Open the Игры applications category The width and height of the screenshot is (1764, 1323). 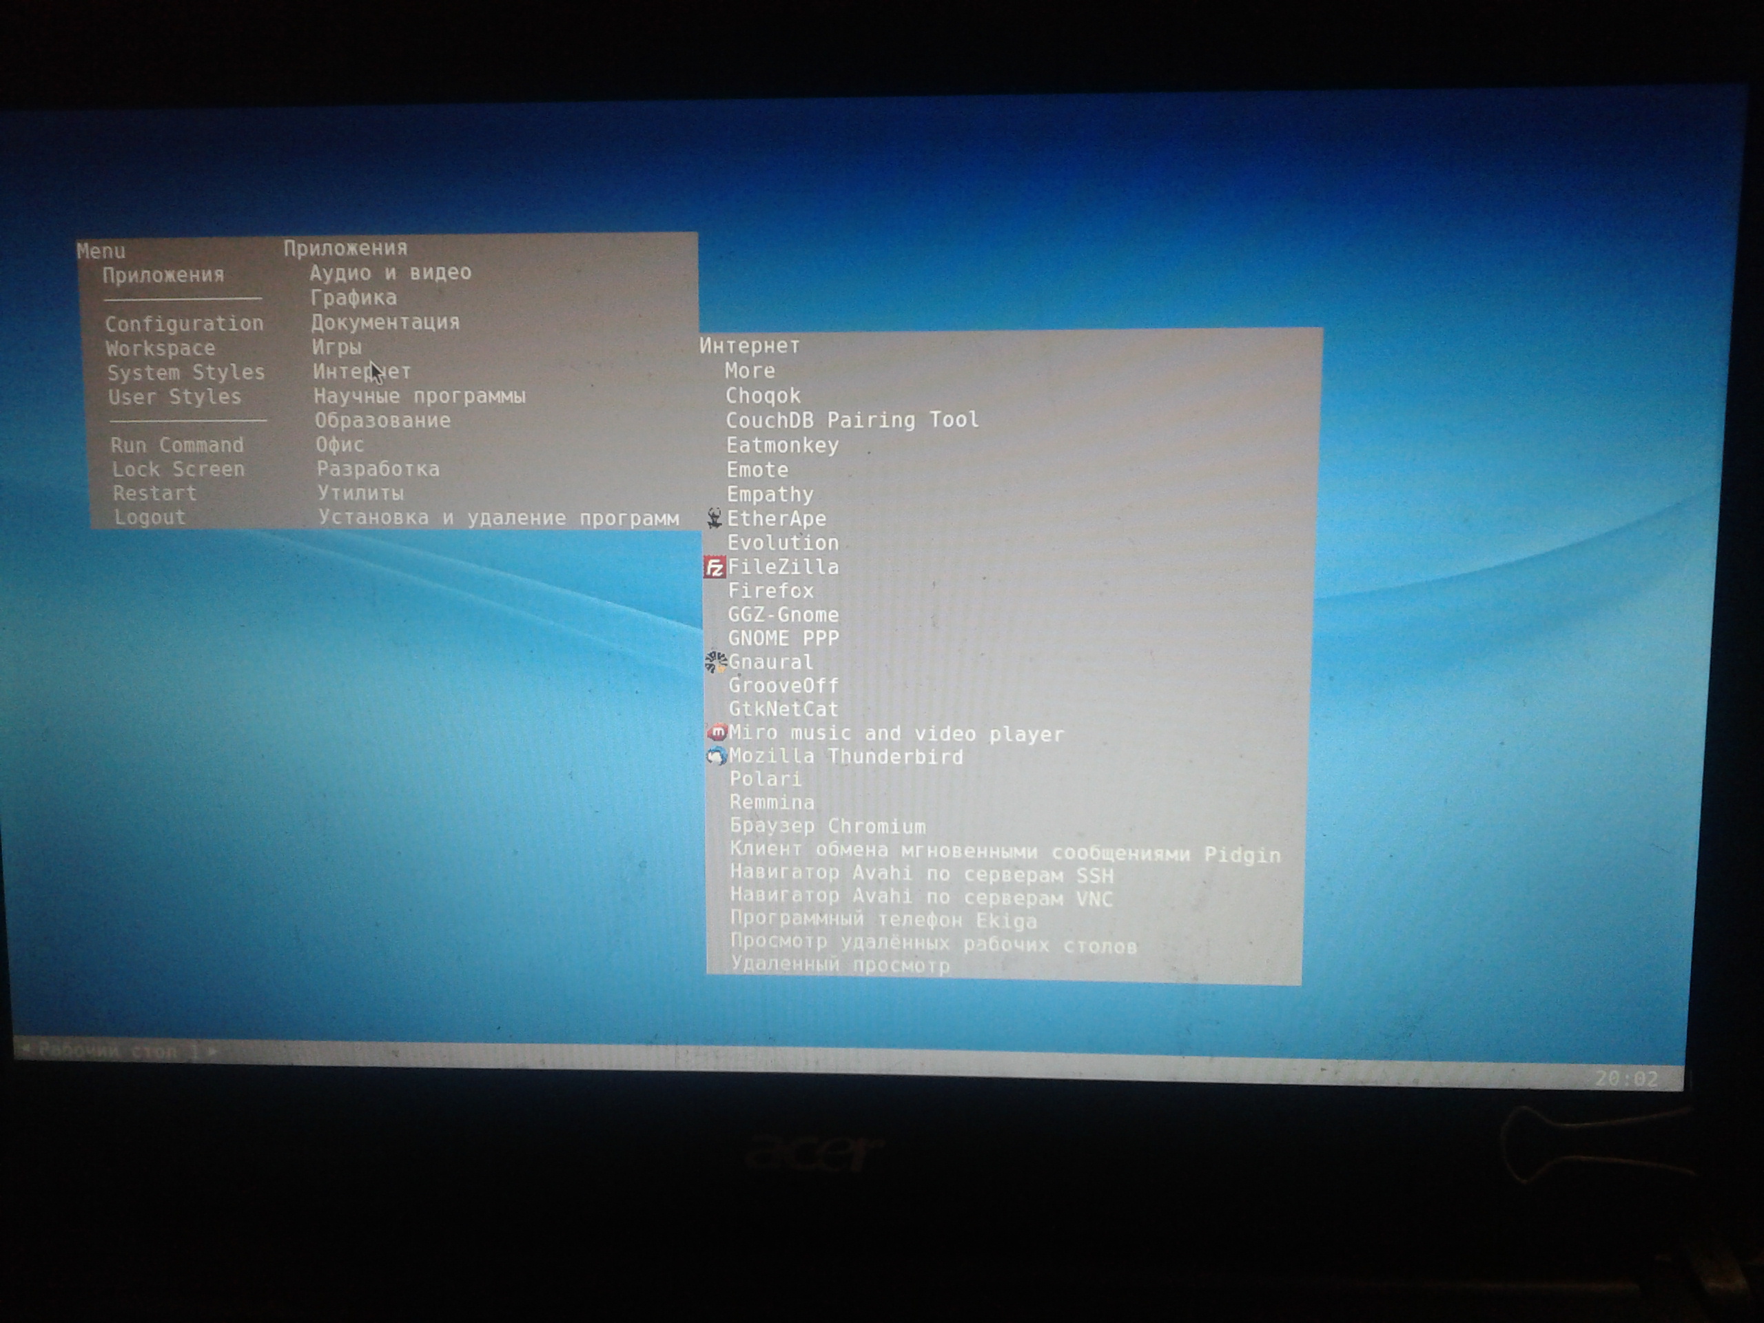336,347
